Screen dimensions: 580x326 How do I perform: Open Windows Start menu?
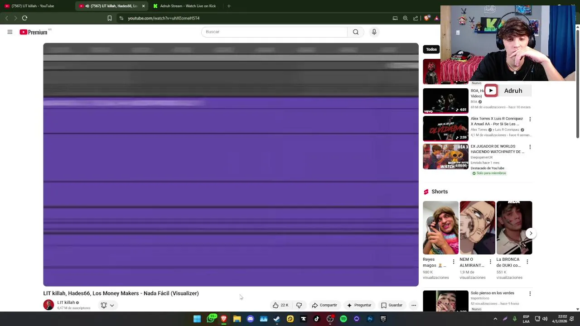[197, 319]
